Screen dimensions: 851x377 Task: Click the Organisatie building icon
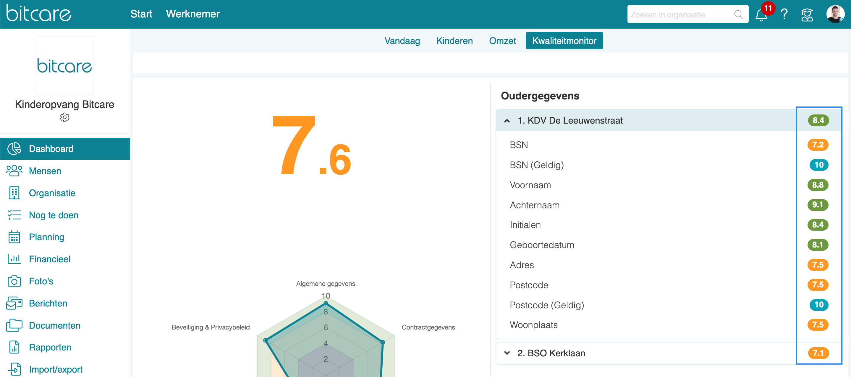pyautogui.click(x=14, y=193)
